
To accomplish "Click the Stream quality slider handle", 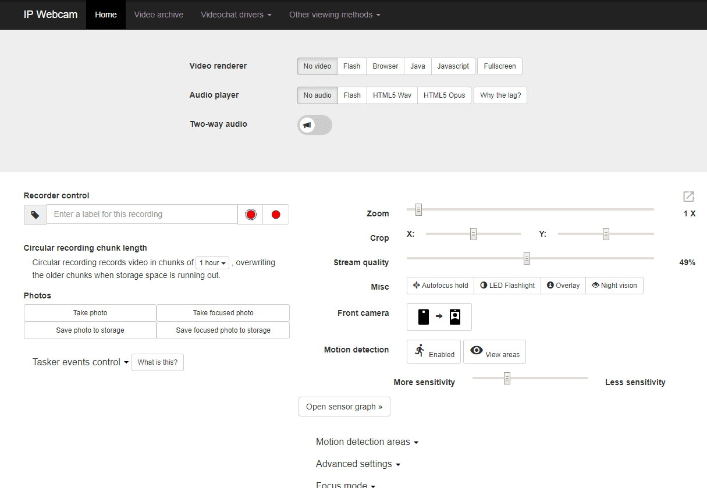I will coord(527,259).
